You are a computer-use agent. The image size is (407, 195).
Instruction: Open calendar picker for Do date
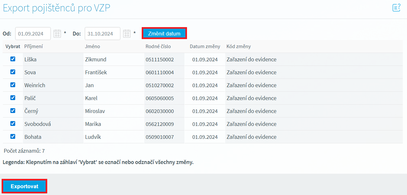coord(127,34)
